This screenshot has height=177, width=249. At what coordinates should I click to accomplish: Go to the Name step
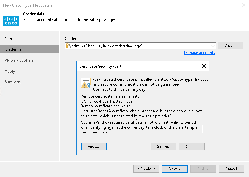(10, 39)
